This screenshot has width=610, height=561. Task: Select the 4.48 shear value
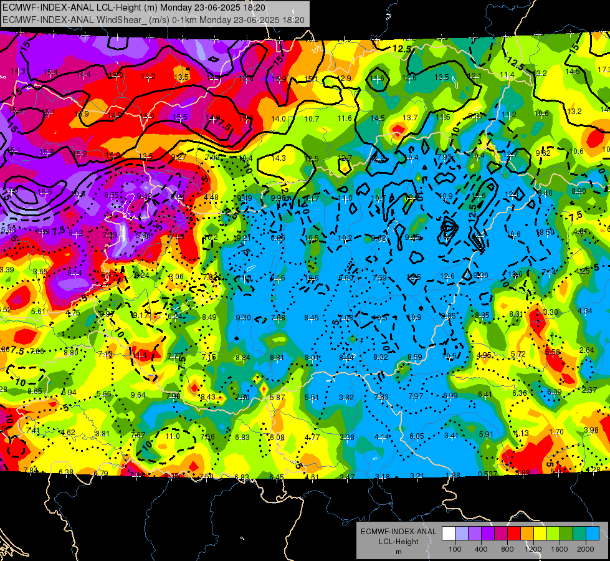tap(211, 198)
